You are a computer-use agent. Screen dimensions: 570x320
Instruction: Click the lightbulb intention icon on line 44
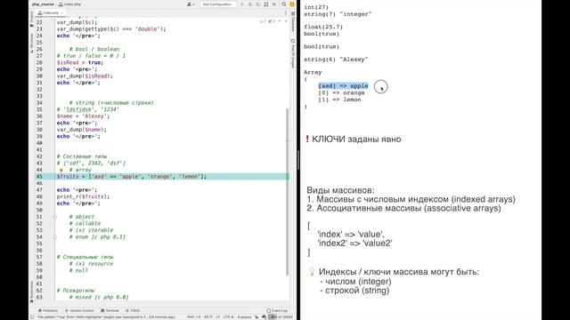tap(61, 170)
